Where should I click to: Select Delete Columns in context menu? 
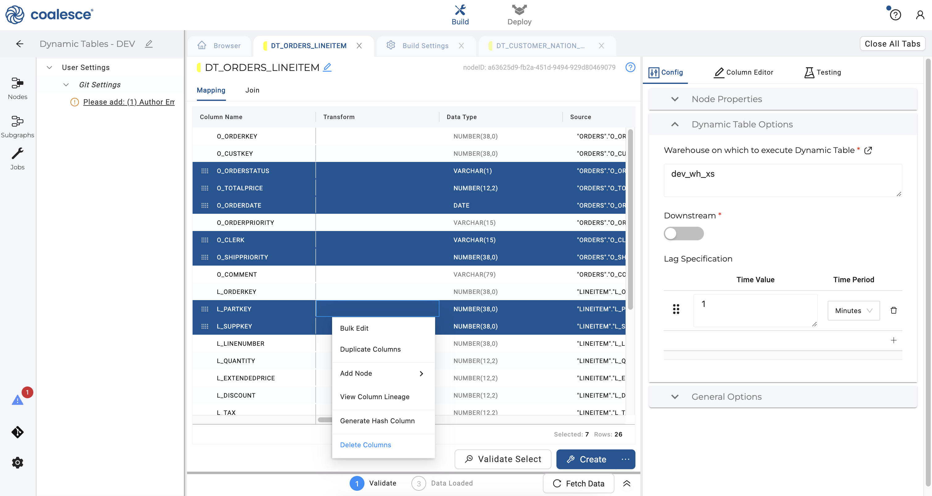pos(365,445)
